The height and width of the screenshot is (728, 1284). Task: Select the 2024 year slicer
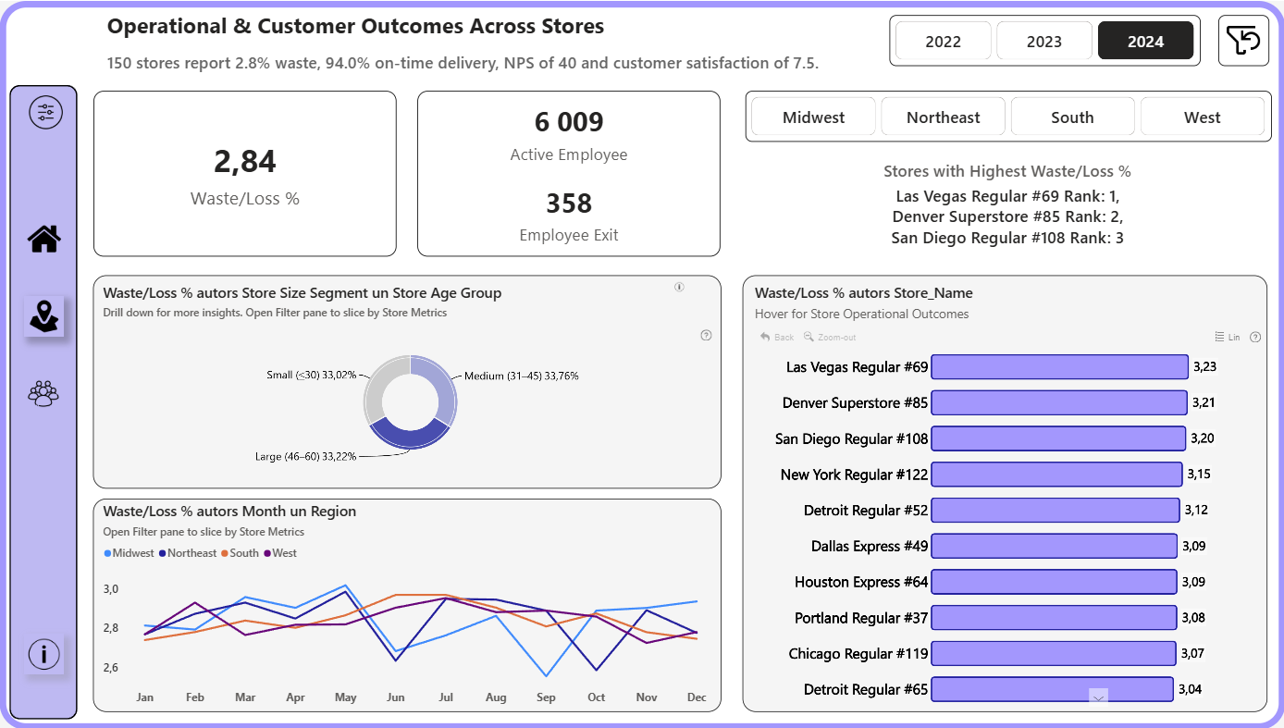click(x=1145, y=42)
